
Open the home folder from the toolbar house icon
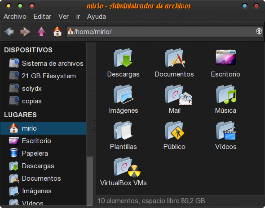pos(57,31)
